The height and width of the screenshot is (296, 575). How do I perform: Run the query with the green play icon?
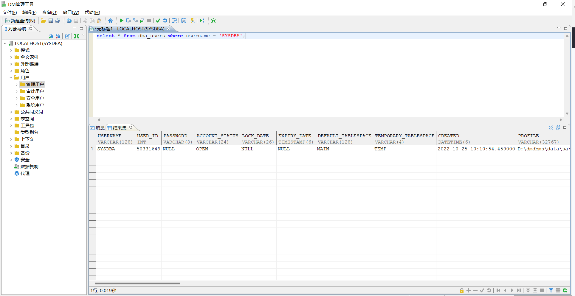[x=121, y=21]
